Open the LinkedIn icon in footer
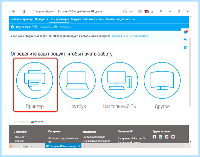200x157 pixels. tap(160, 137)
